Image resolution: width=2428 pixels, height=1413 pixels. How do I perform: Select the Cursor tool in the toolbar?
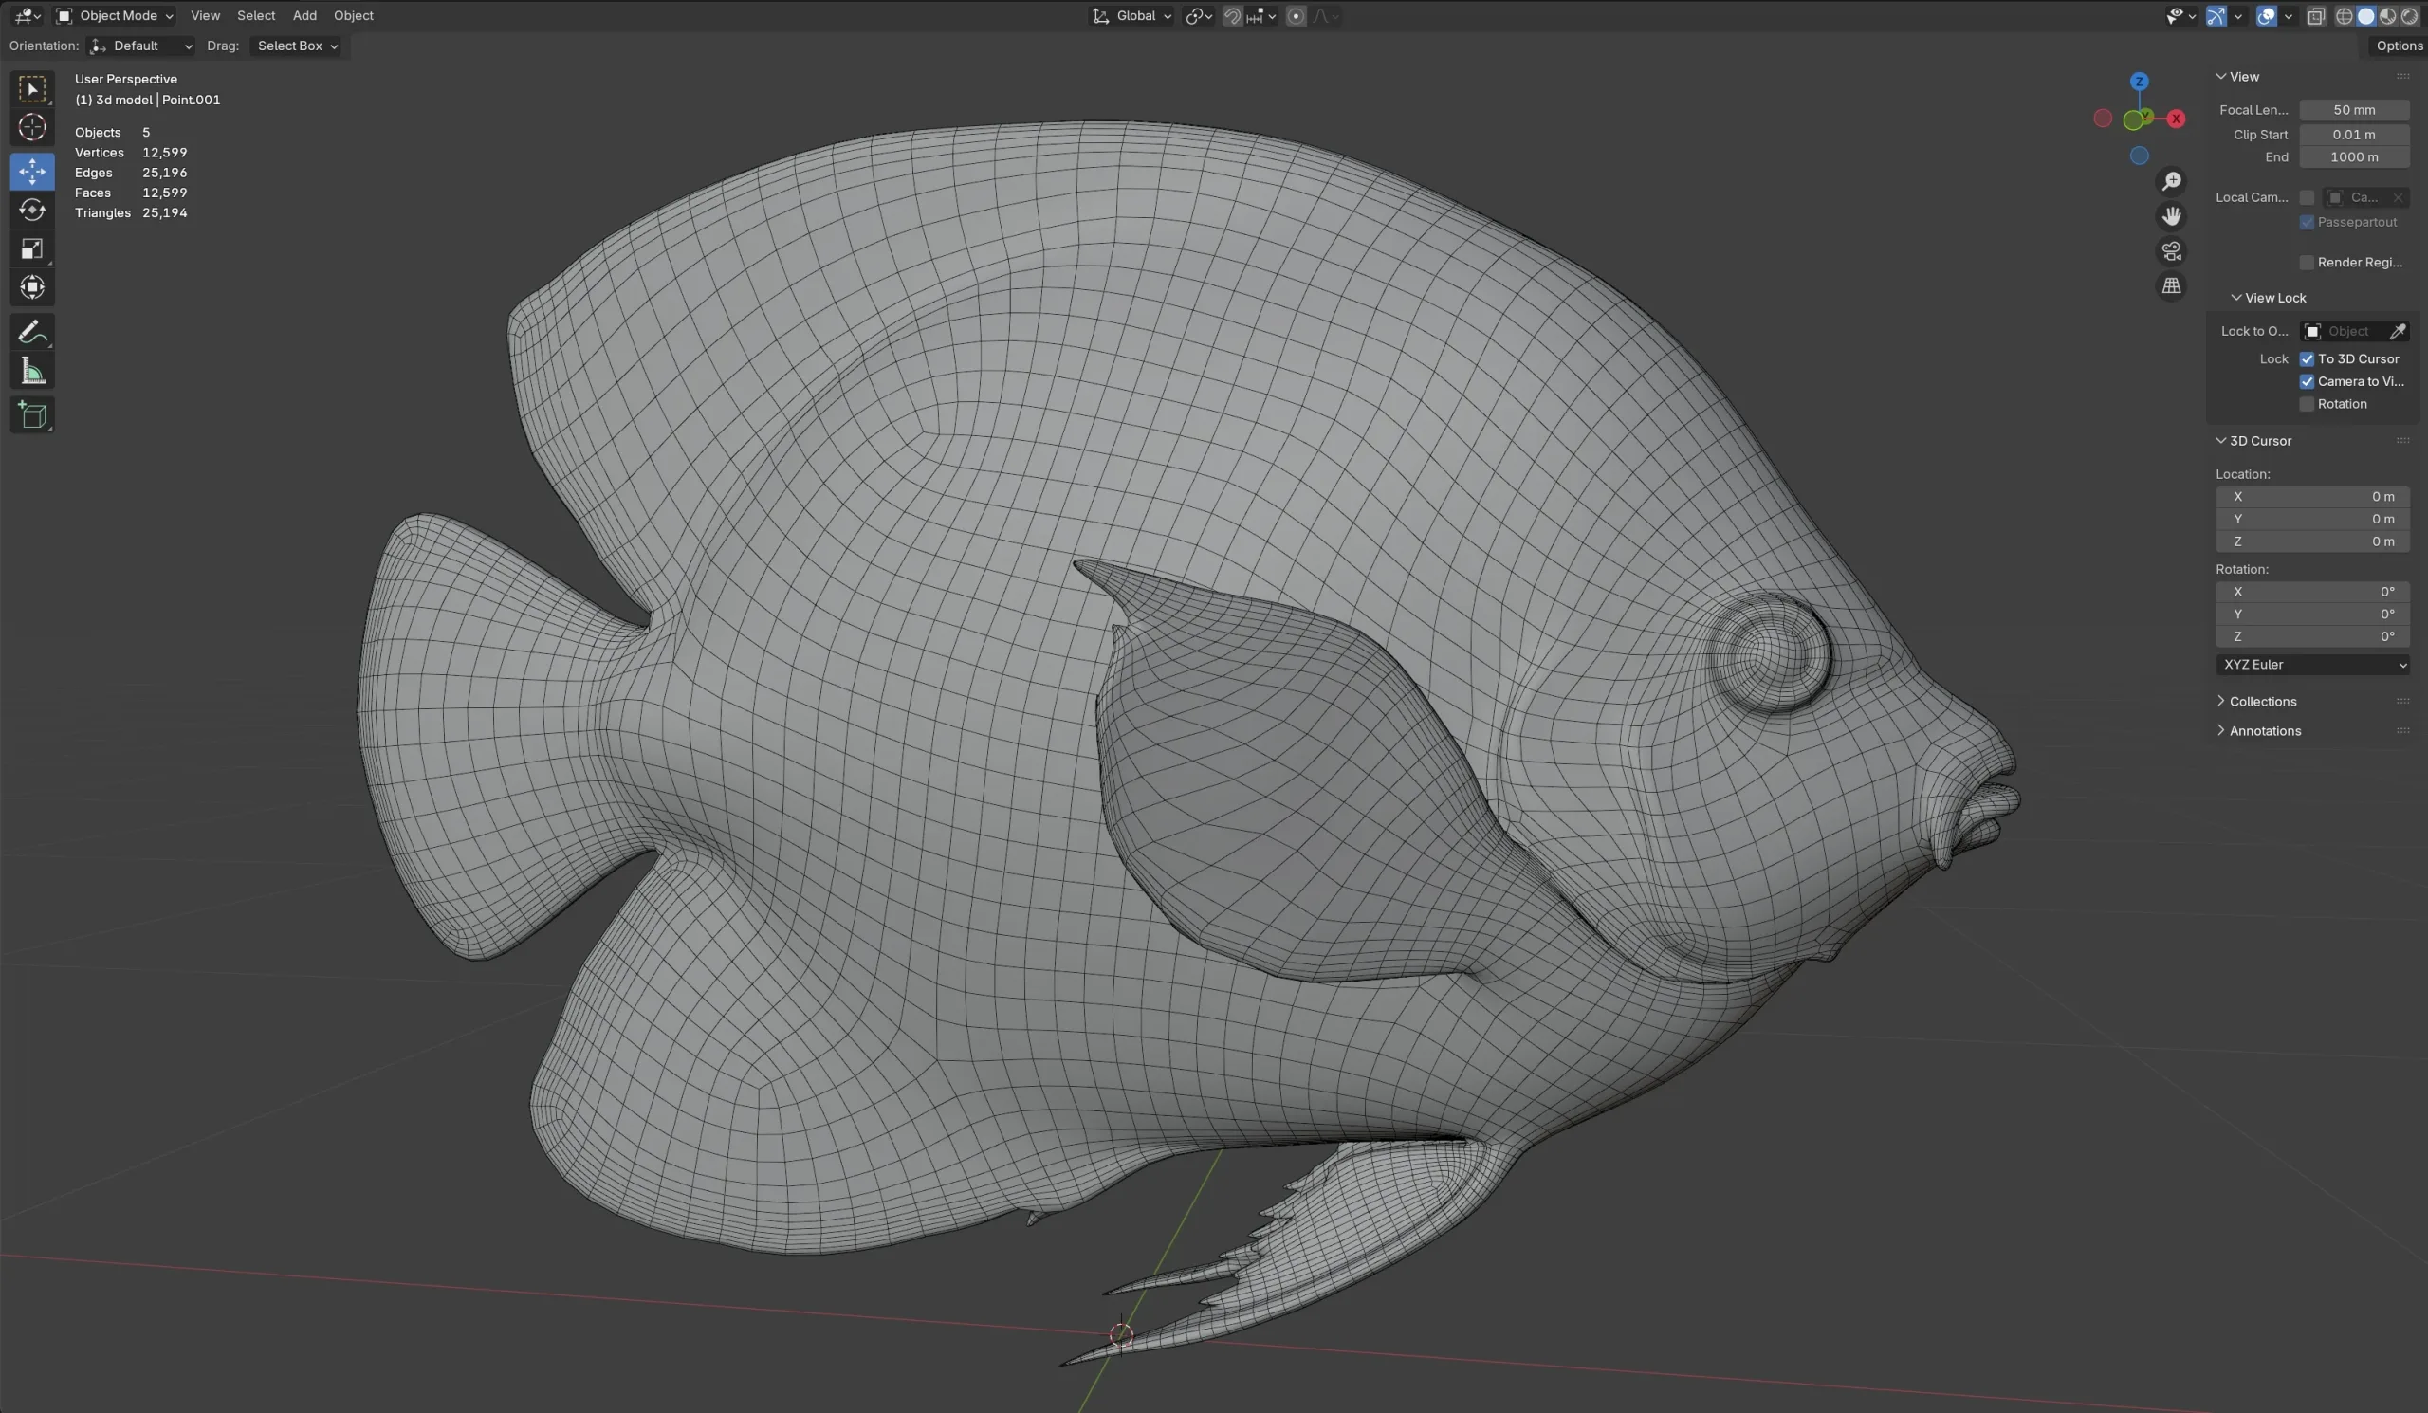(32, 127)
